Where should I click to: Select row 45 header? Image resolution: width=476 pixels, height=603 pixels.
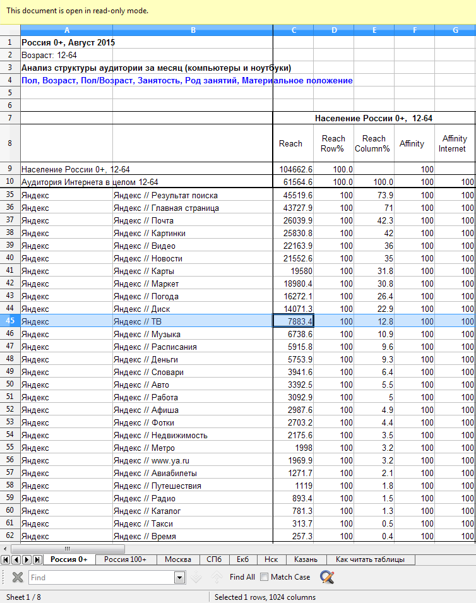point(10,321)
